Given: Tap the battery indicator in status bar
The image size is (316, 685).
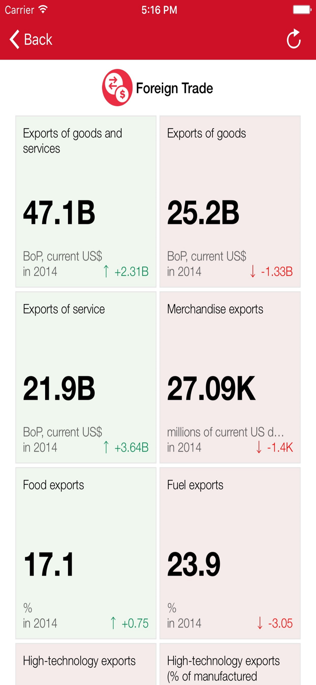Looking at the screenshot, I should pyautogui.click(x=302, y=10).
